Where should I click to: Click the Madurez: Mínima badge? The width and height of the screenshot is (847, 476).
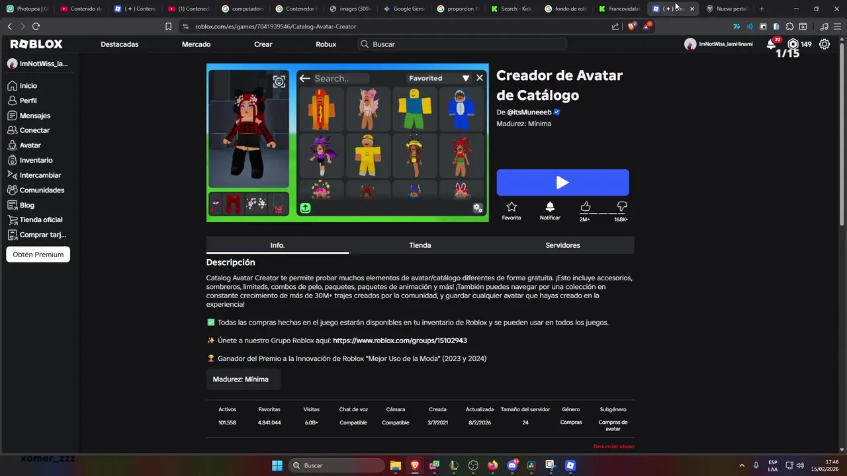243,379
